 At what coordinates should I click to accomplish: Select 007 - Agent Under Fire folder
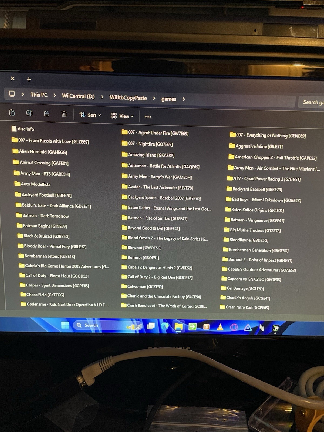pyautogui.click(x=155, y=133)
